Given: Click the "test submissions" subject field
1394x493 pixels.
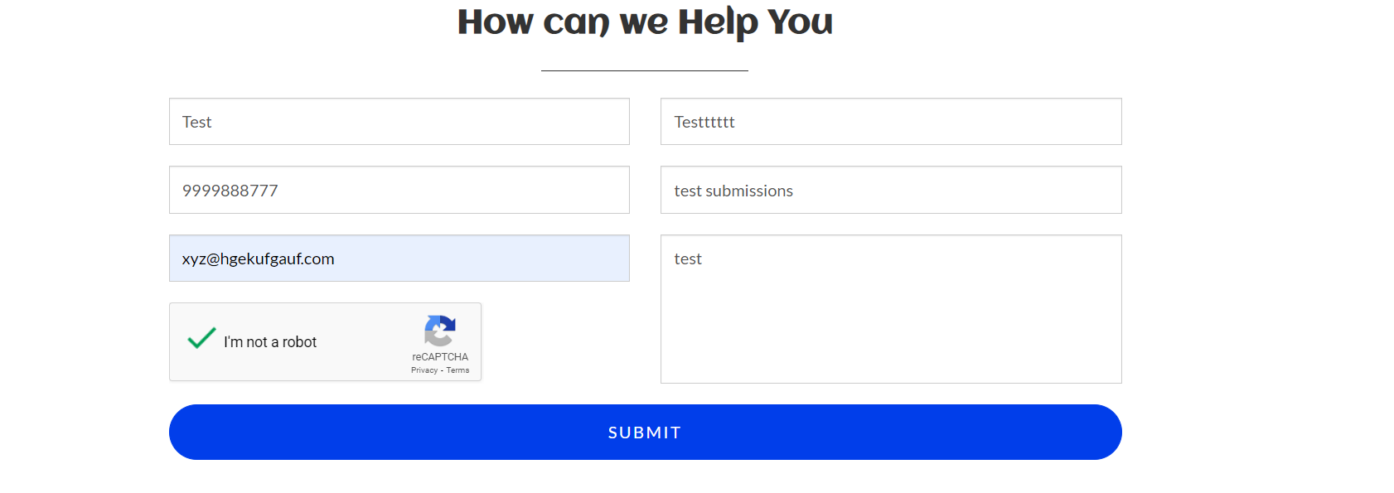Looking at the screenshot, I should tap(891, 190).
